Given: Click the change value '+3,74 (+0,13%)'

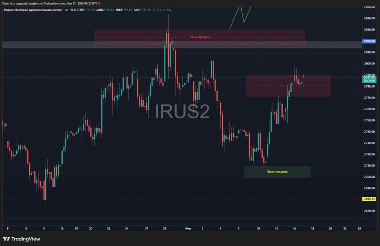Looking at the screenshot, I should (x=161, y=10).
